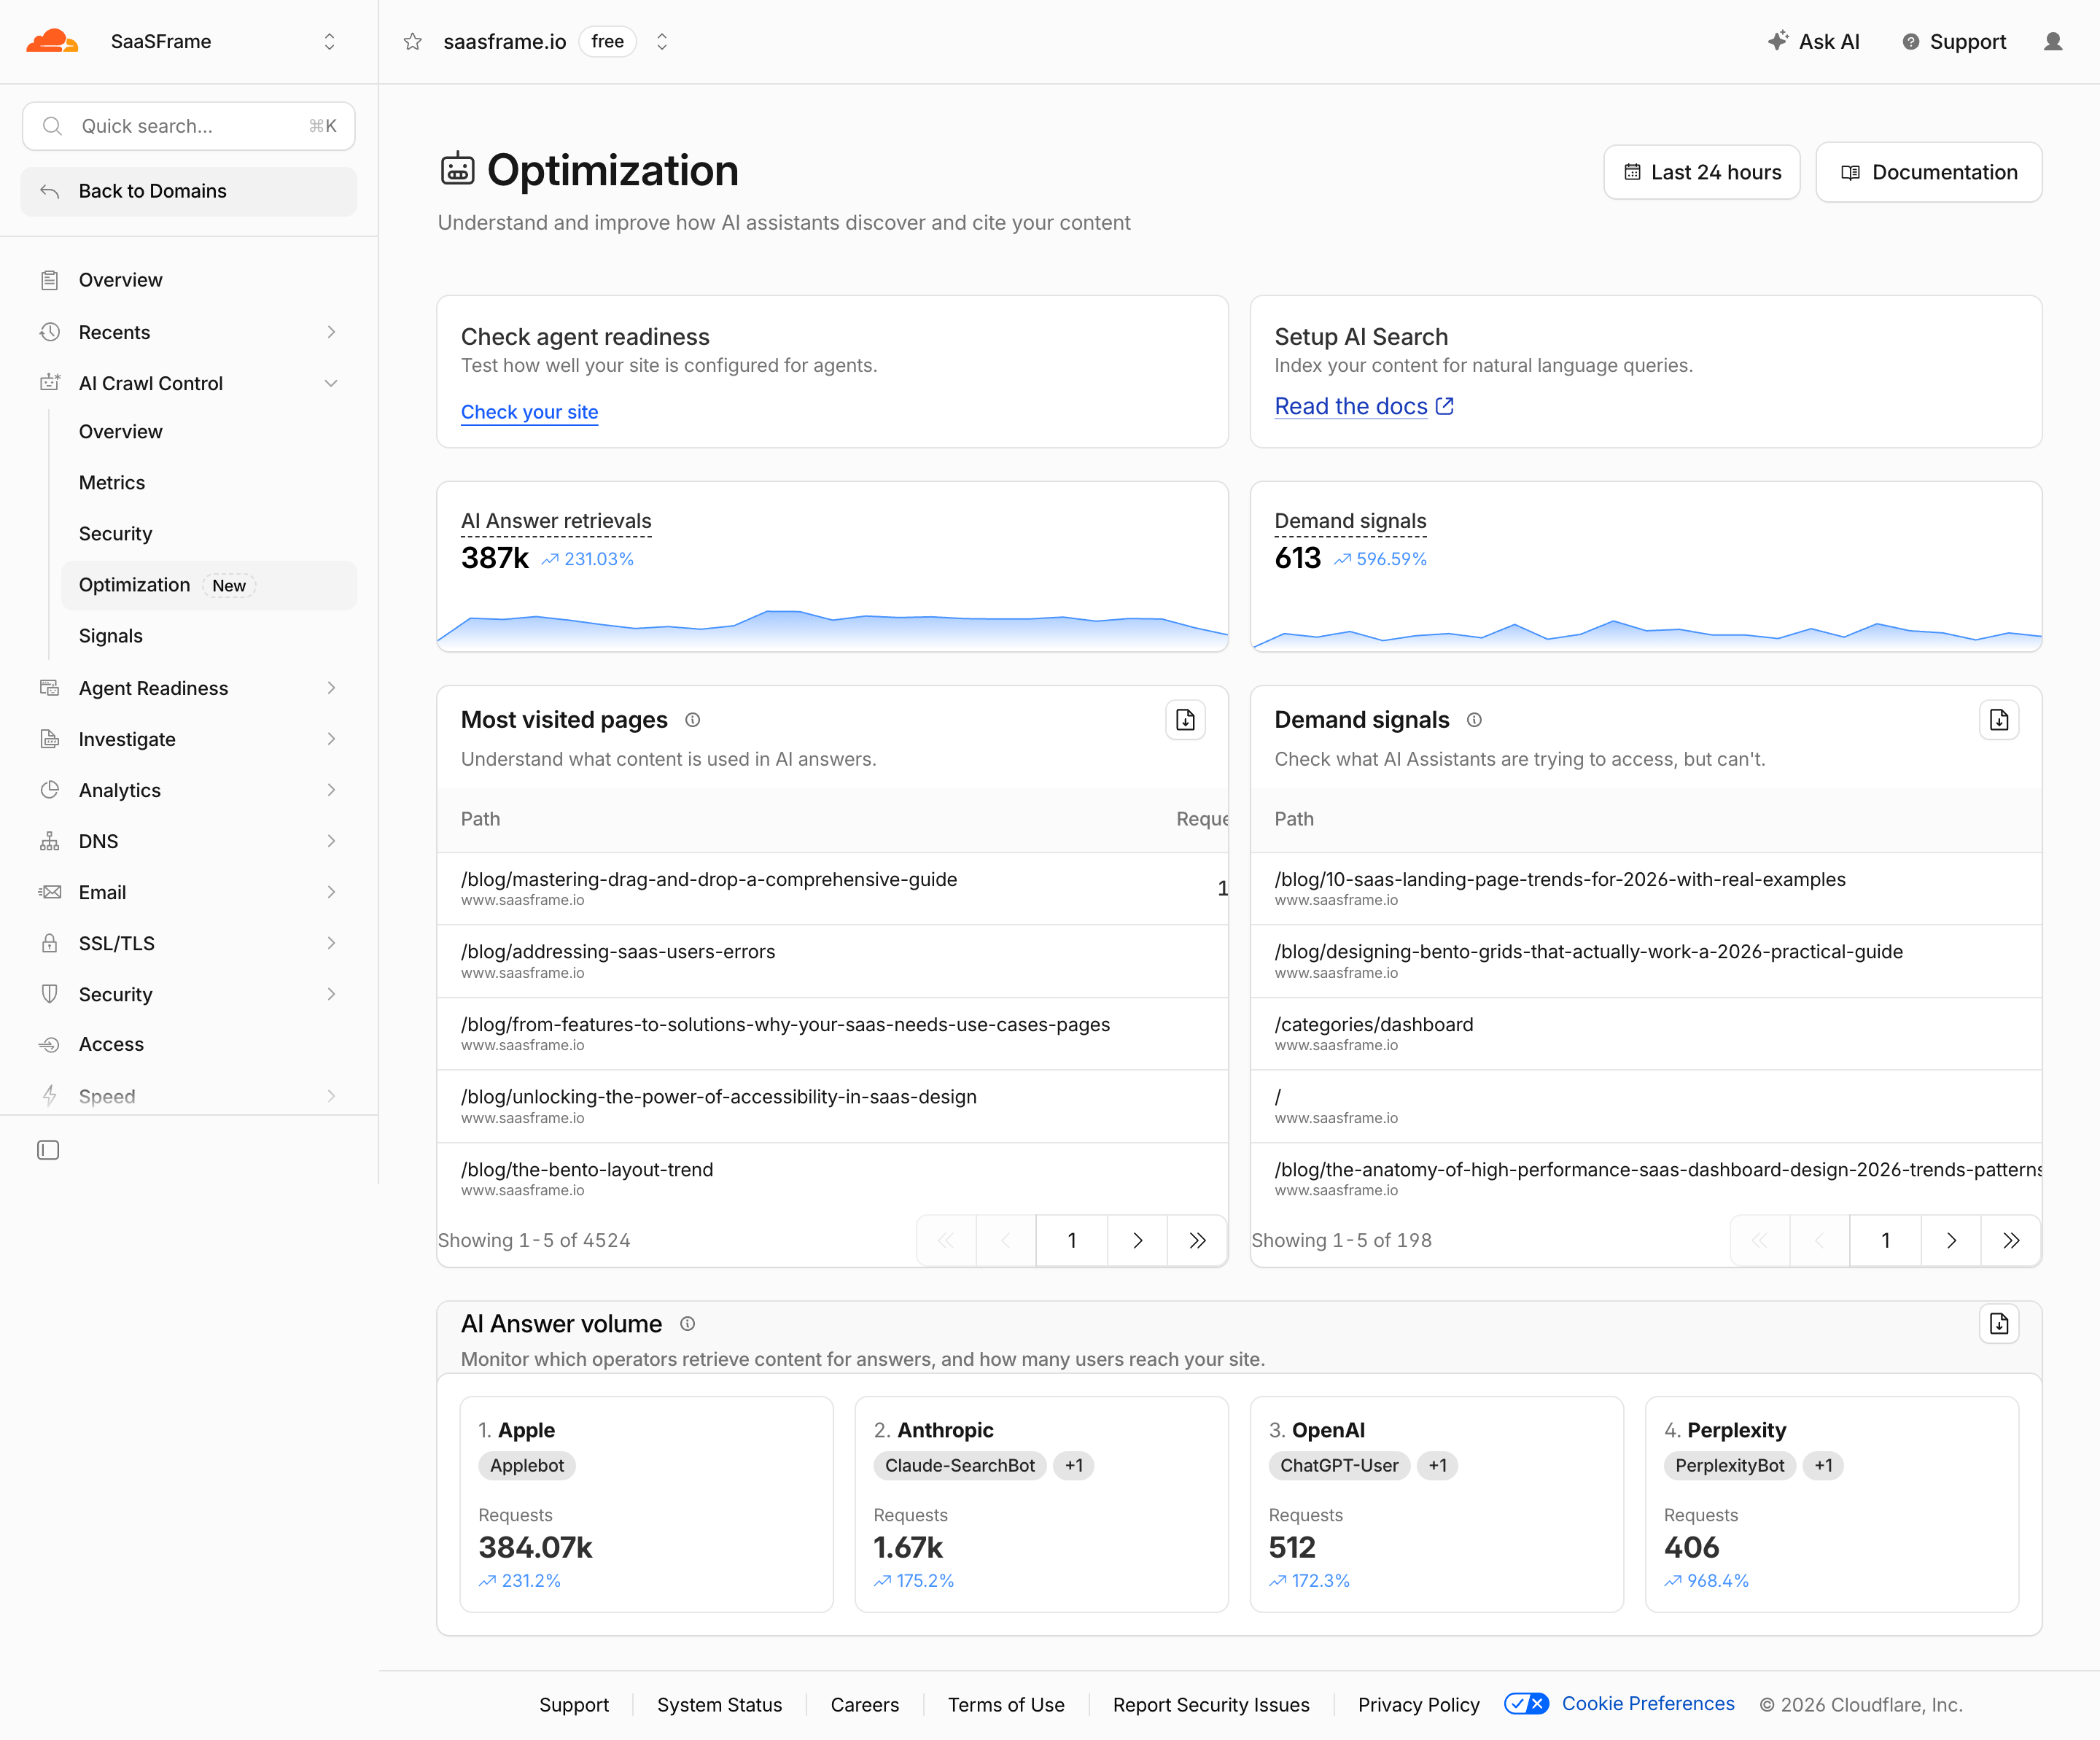Collapse the sidebar panel
2100x1740 pixels.
click(x=48, y=1150)
